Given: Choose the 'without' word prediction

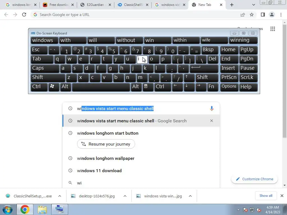Looking at the screenshot, I should tap(129, 40).
